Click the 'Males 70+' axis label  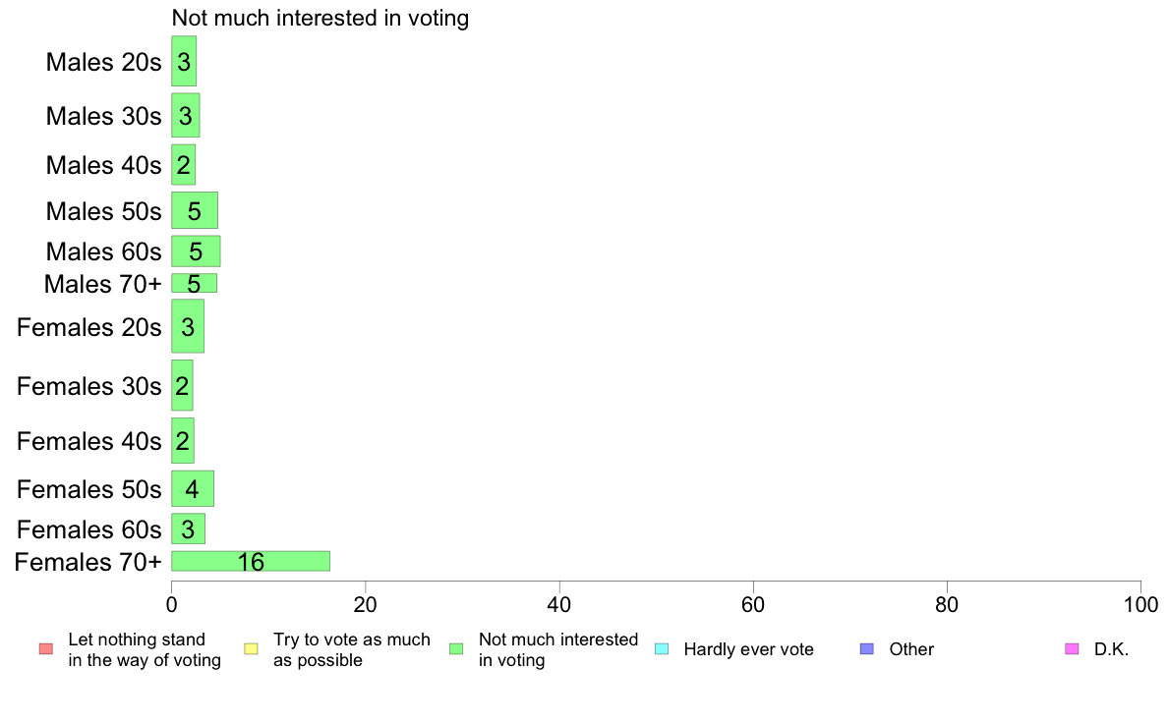(103, 284)
